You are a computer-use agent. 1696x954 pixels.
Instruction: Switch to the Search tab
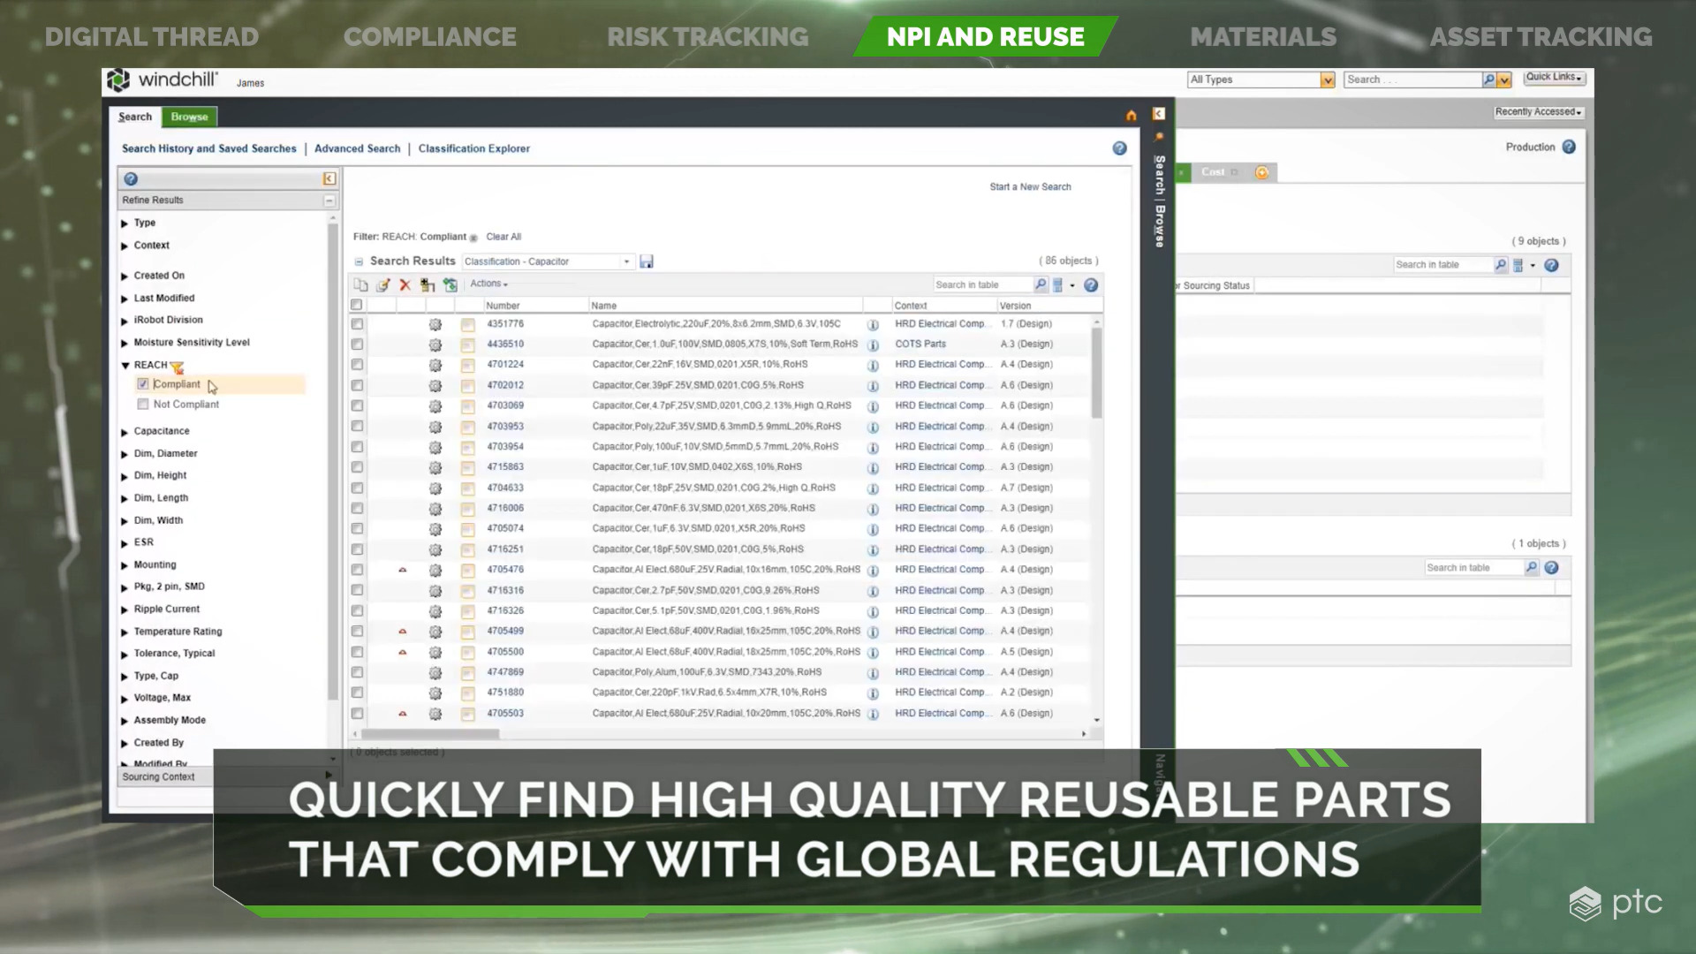tap(135, 117)
